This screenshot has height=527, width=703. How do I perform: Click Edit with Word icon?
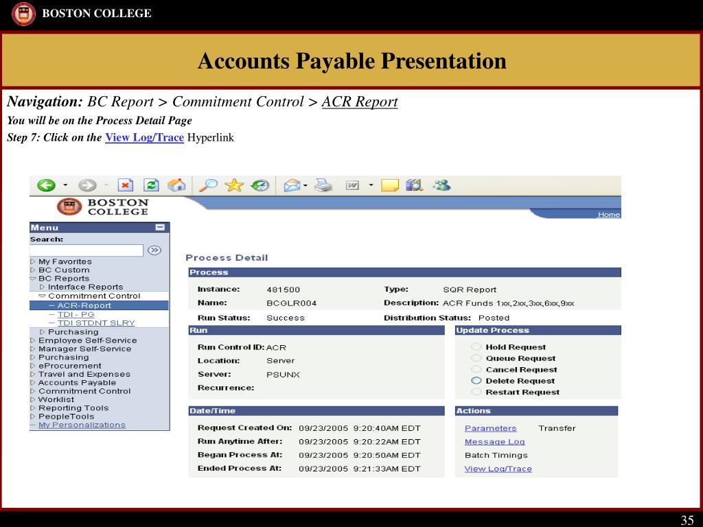point(352,185)
